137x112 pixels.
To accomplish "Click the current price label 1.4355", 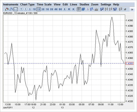I will click(x=129, y=63).
